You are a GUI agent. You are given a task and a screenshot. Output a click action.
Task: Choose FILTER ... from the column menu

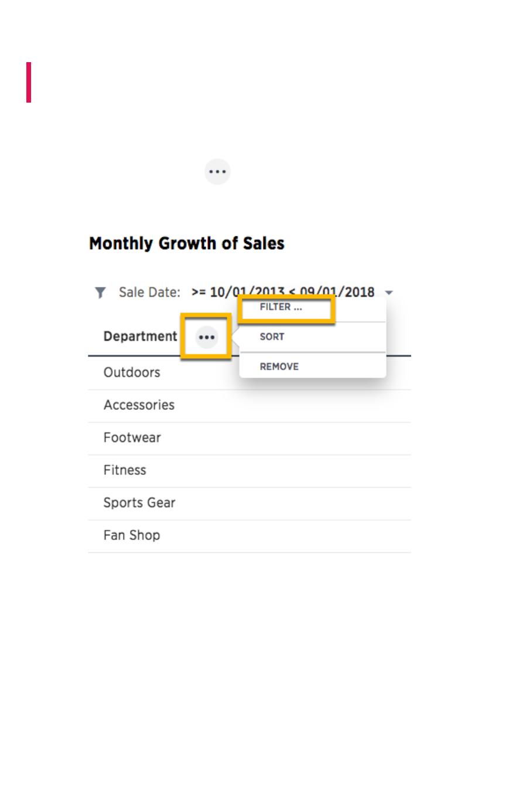[282, 307]
